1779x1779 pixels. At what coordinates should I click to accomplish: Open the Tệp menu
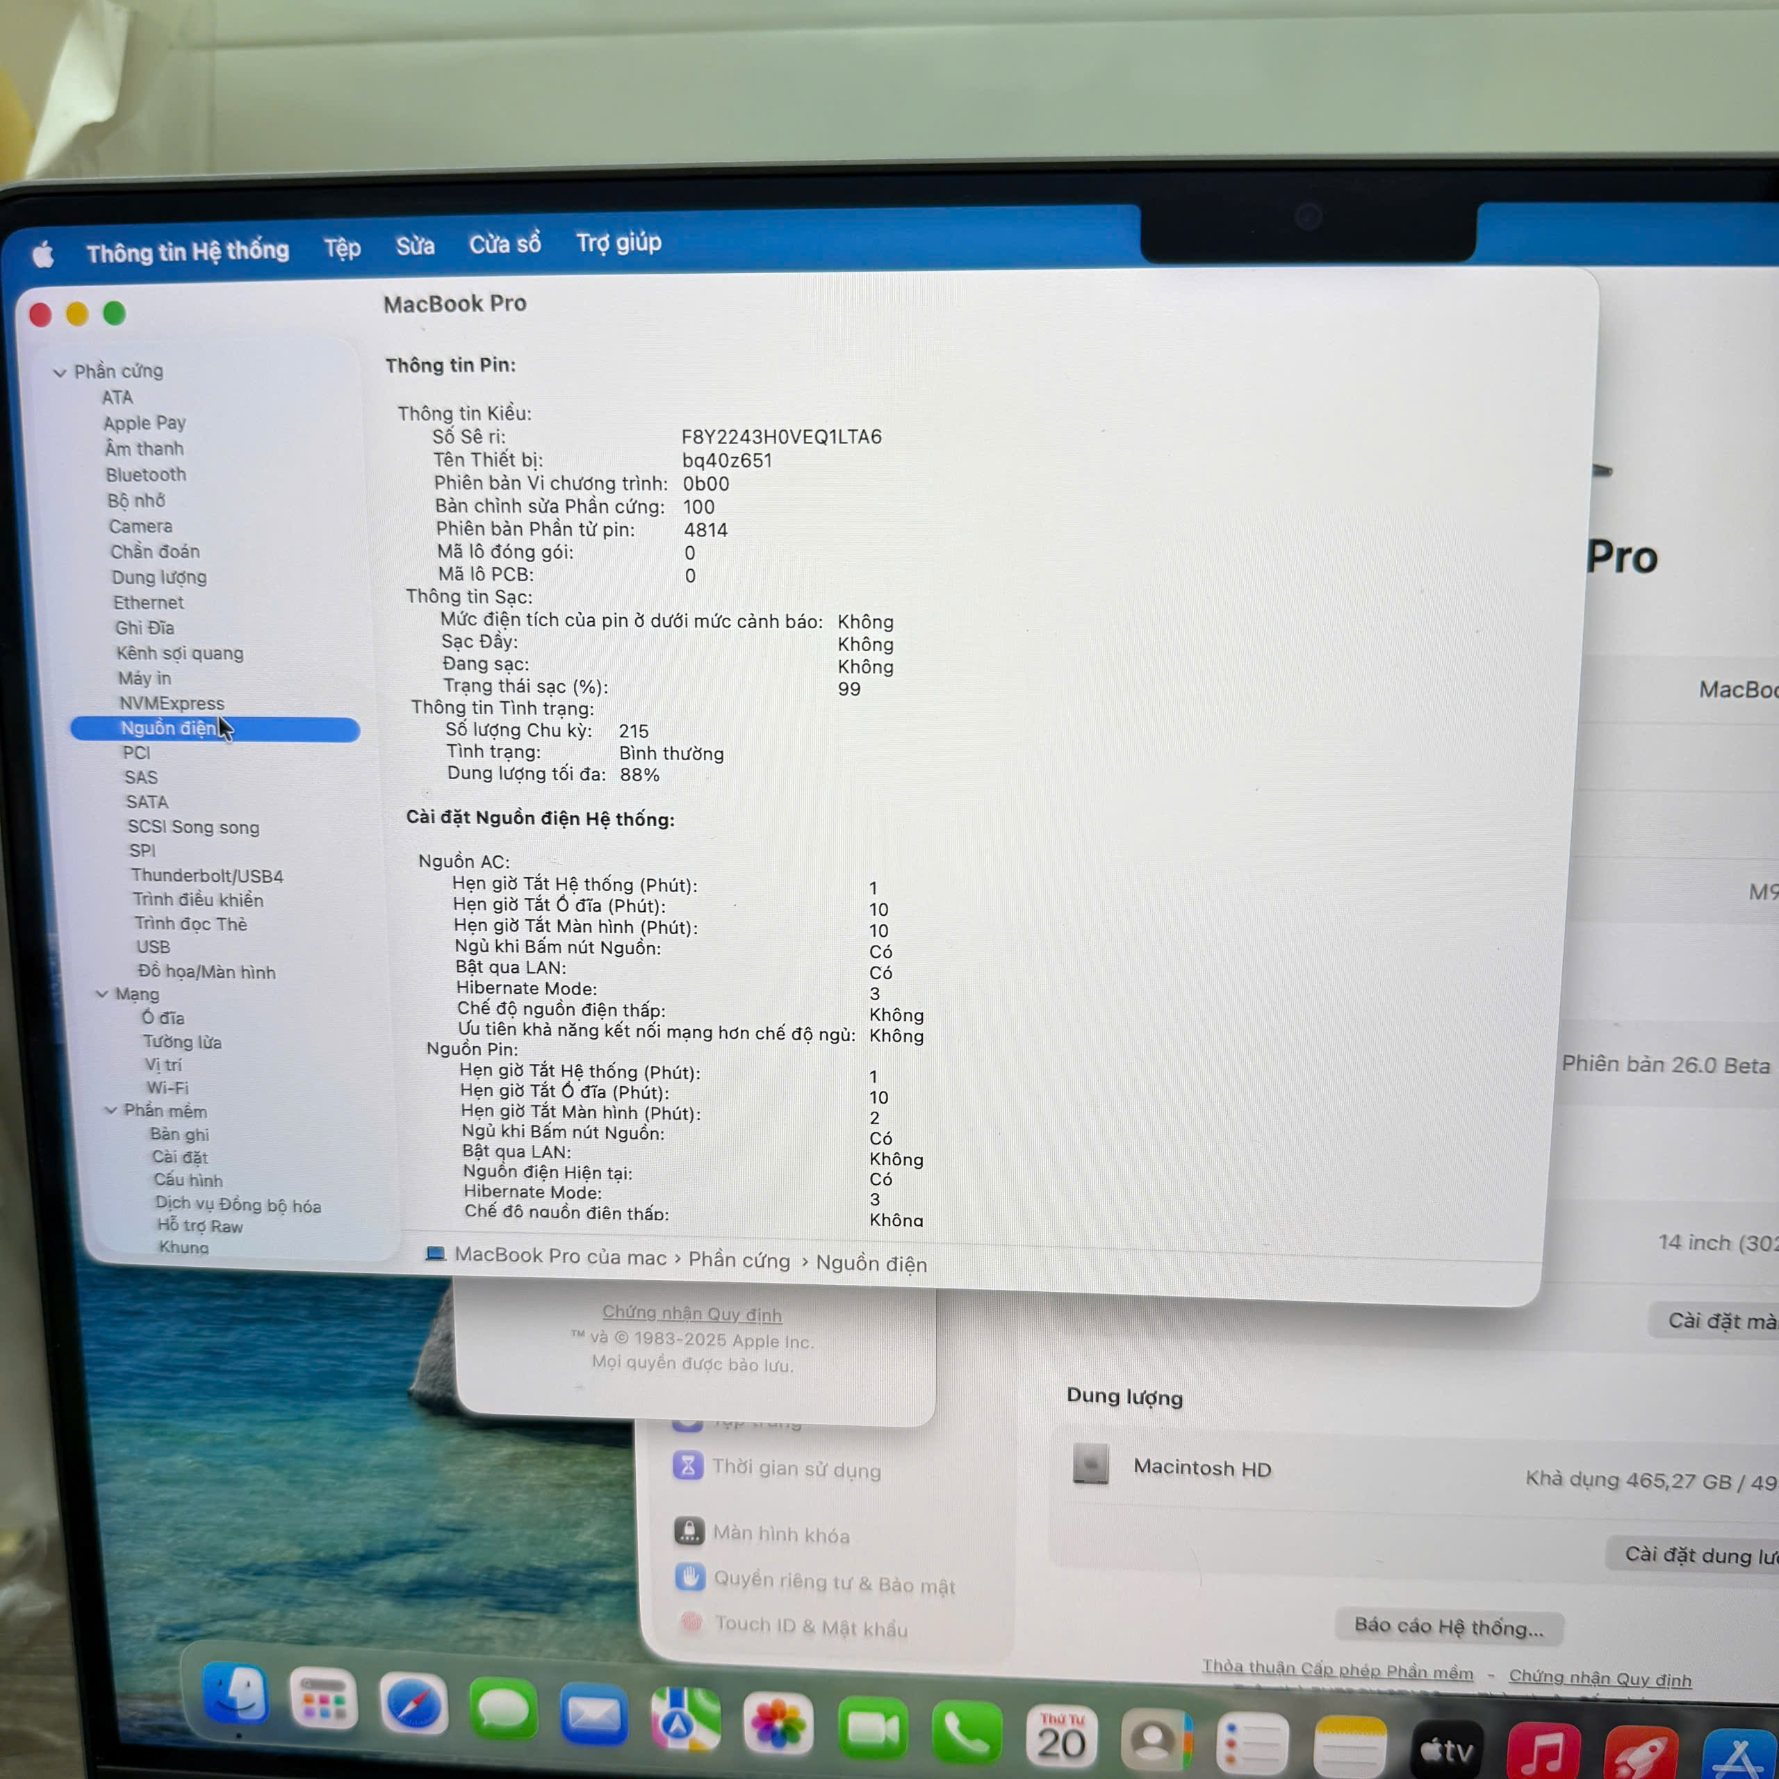pyautogui.click(x=343, y=247)
